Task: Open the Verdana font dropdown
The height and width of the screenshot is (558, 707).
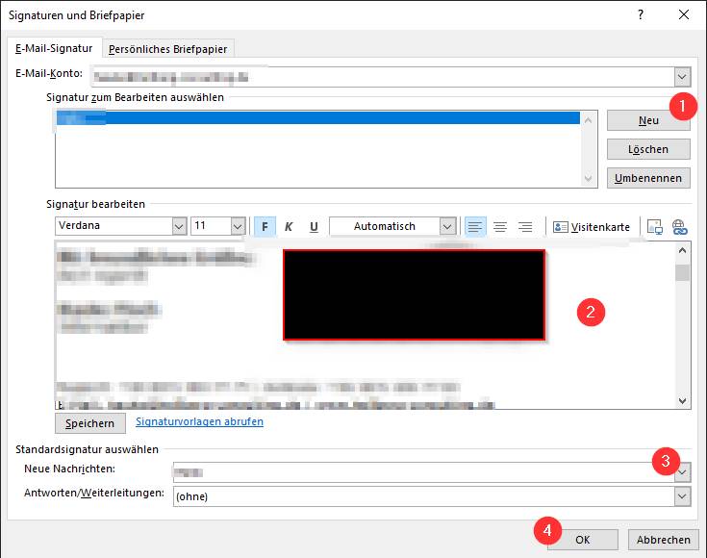Action: 179,226
